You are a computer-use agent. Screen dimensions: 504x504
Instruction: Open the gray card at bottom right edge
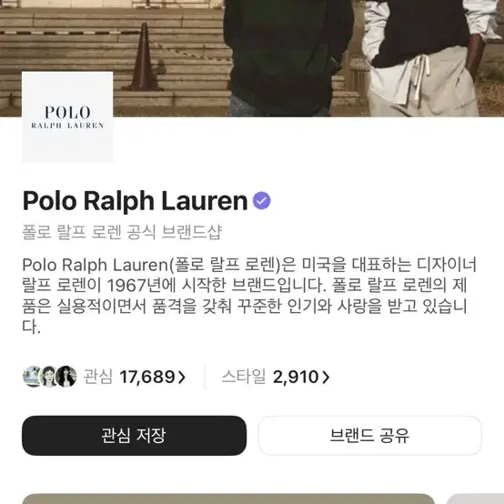475,499
